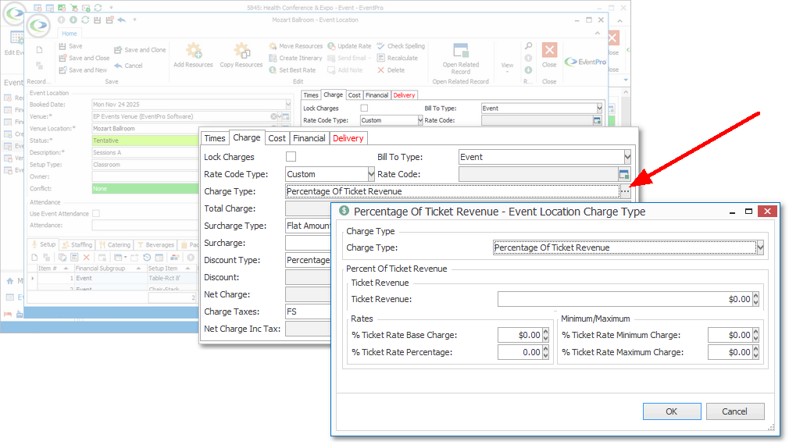Image resolution: width=789 pixels, height=445 pixels.
Task: Click the red X delete icon in Setup grid toolbar
Action: click(86, 258)
